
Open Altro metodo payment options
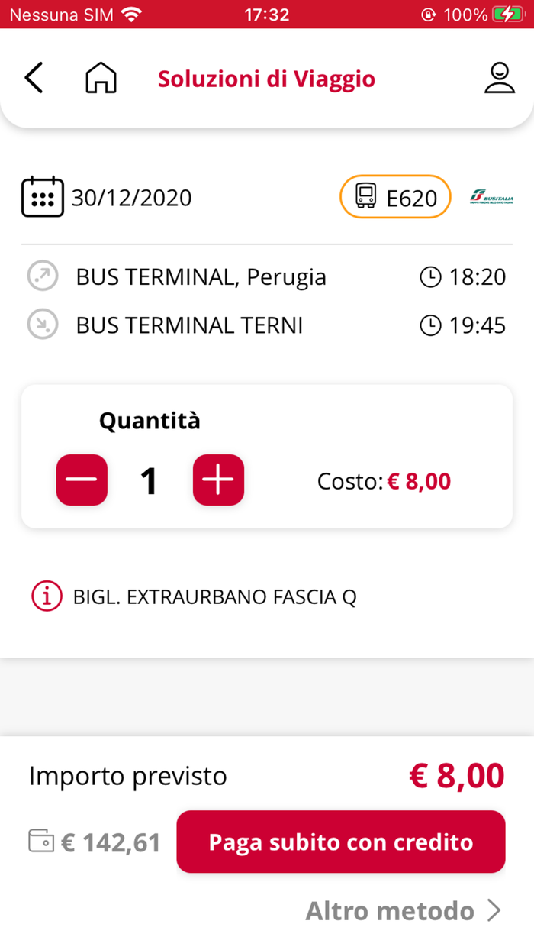(403, 910)
